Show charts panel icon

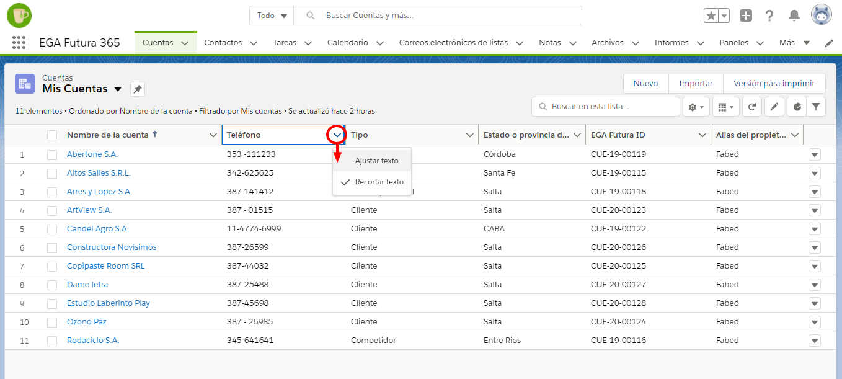(x=796, y=107)
